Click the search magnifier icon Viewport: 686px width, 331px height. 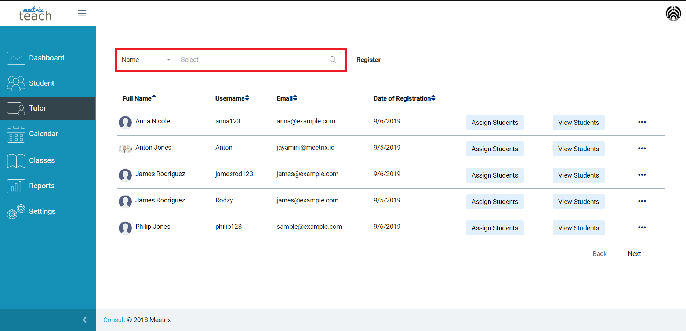(x=333, y=60)
